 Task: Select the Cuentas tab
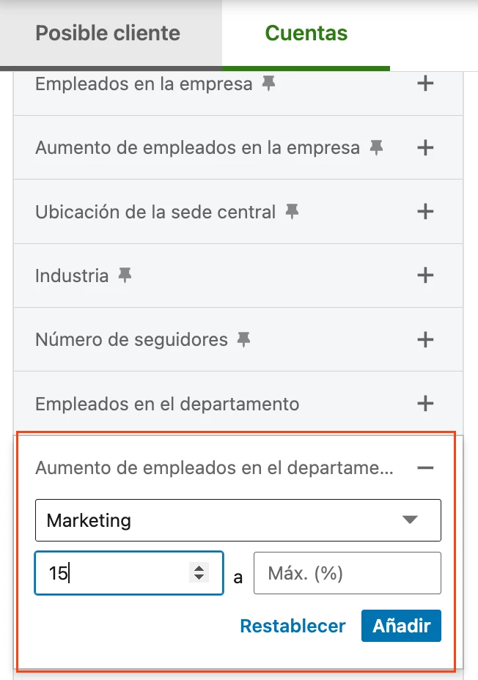tap(306, 33)
